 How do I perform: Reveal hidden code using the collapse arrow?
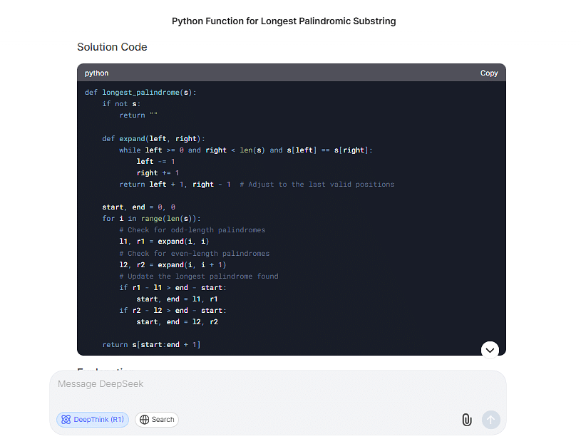click(490, 350)
